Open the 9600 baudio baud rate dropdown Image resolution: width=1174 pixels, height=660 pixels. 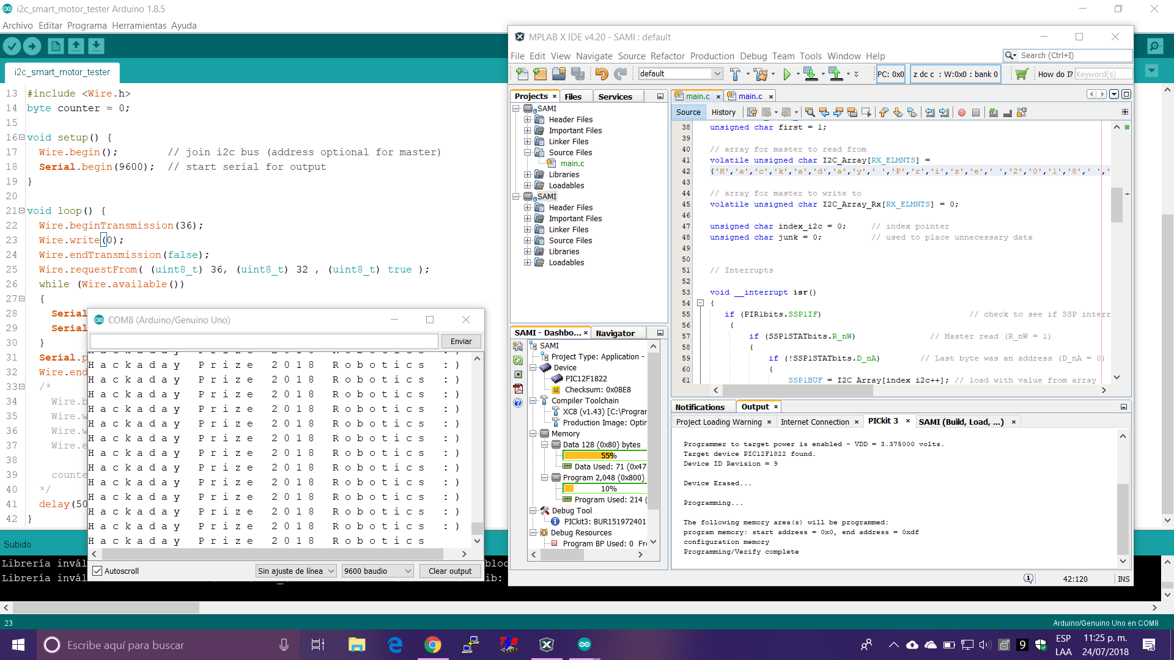[x=378, y=571]
